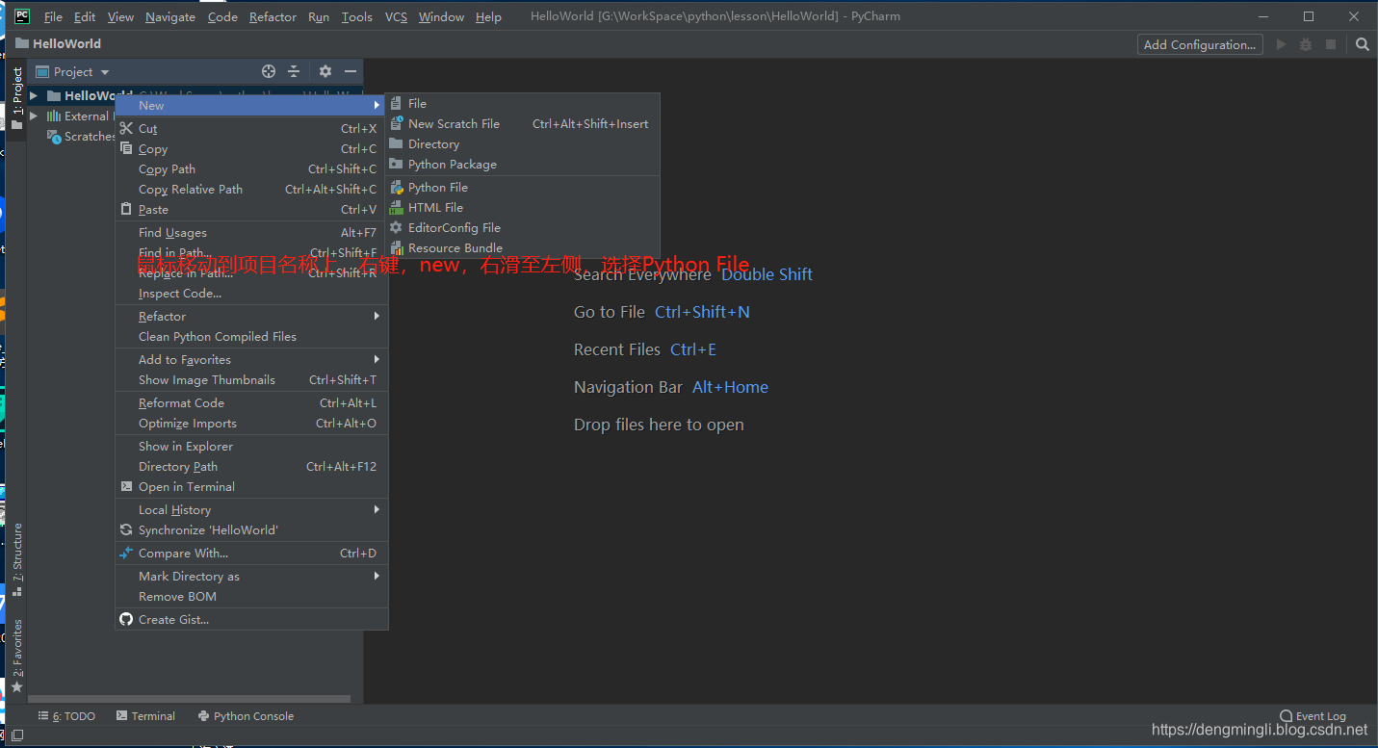Select Resource Bundle in the New submenu
The image size is (1378, 748).
pos(522,247)
